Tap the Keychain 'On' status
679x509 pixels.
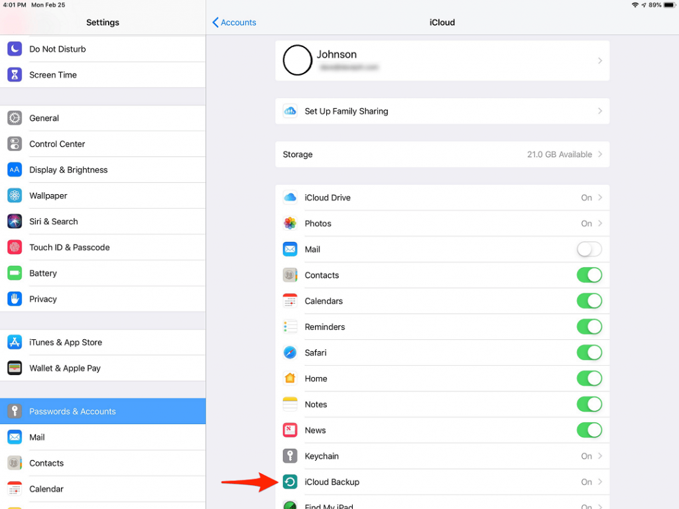point(586,456)
